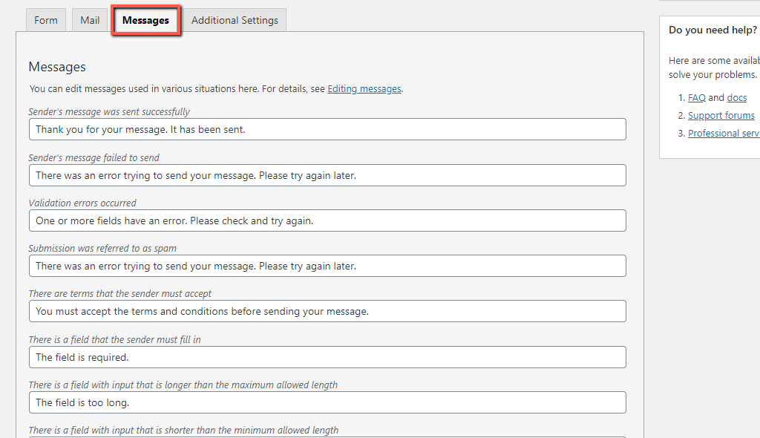Follow the Editing messages link
This screenshot has height=438, width=760.
tap(364, 89)
